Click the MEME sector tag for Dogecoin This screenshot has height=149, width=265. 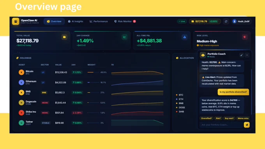[45, 103]
